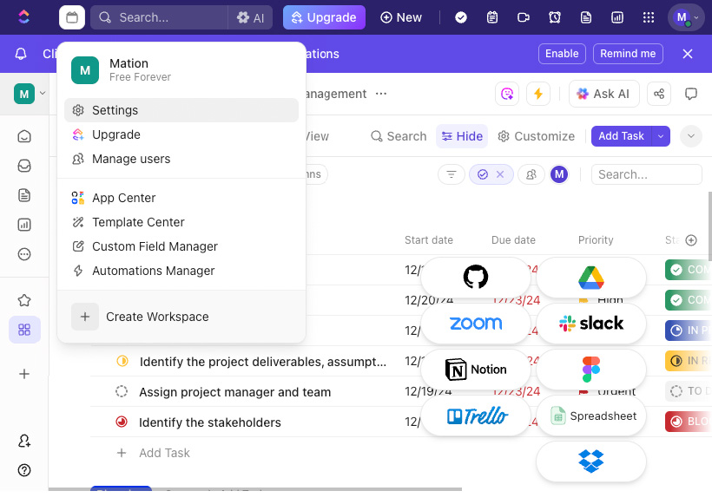Open the share icon button
Image resolution: width=712 pixels, height=504 pixels.
[659, 94]
